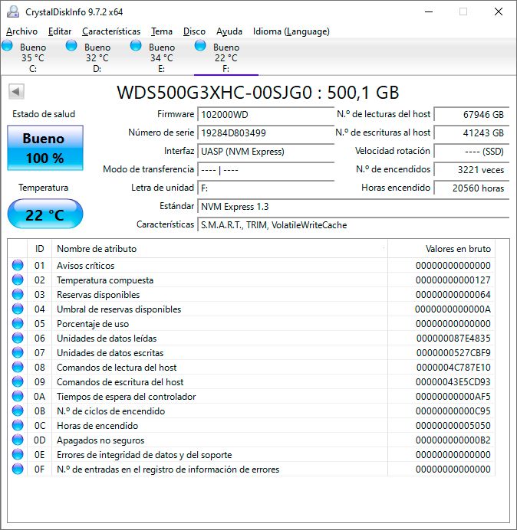Open the Ayuda menu
The height and width of the screenshot is (530, 517).
coord(229,31)
